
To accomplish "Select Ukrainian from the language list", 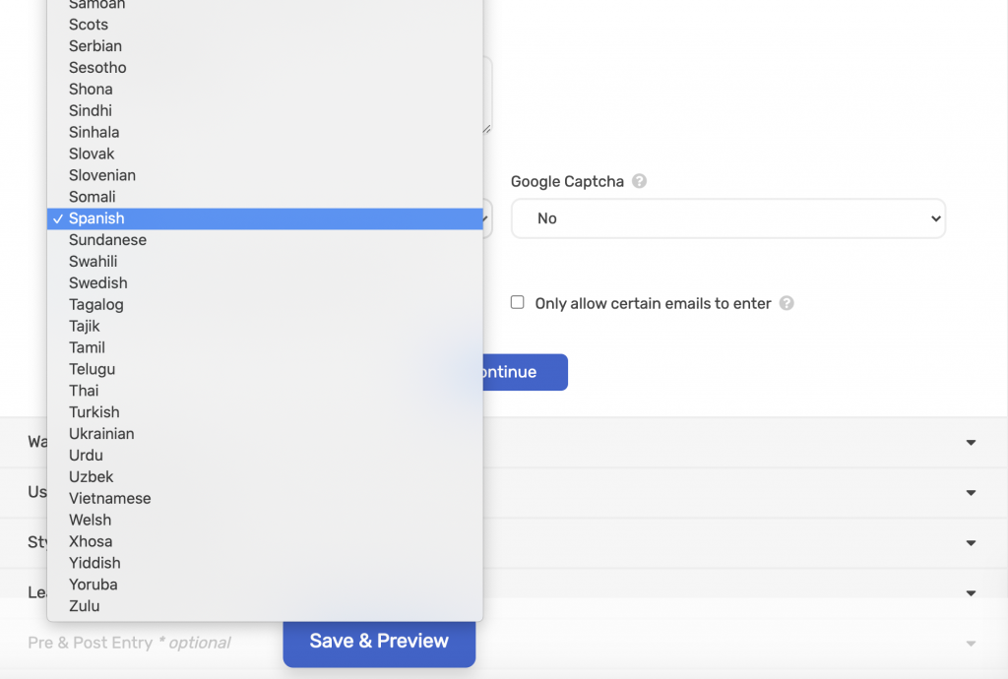I will pos(101,434).
